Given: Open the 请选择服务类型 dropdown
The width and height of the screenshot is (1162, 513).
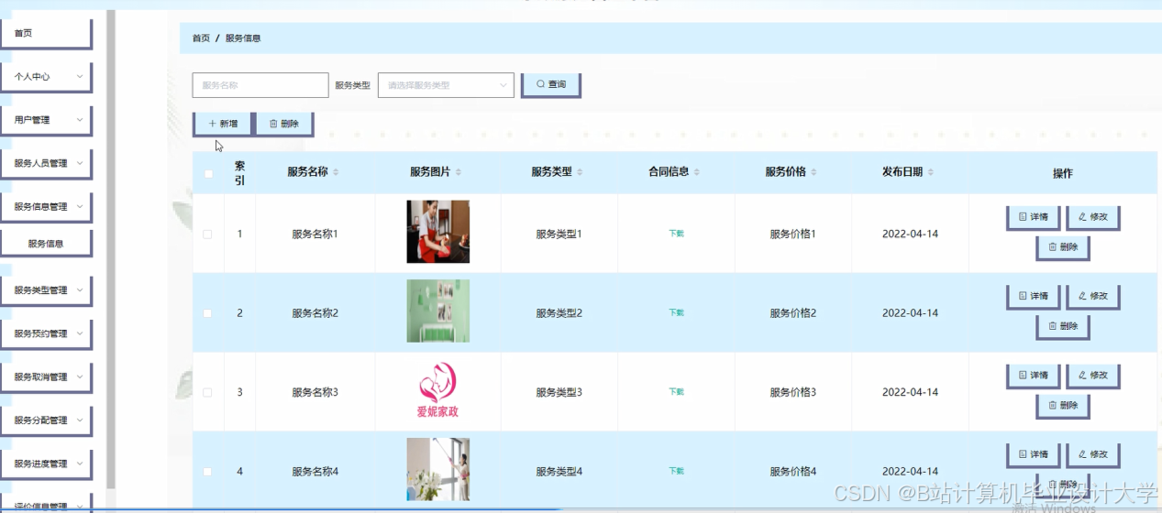Looking at the screenshot, I should [446, 85].
